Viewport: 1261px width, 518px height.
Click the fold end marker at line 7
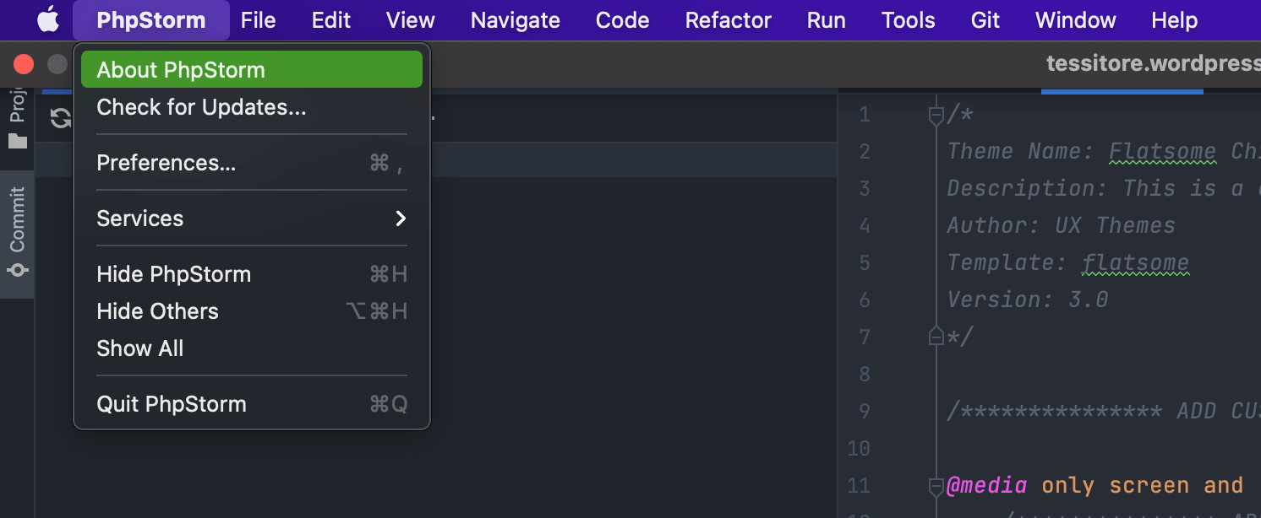pyautogui.click(x=936, y=337)
